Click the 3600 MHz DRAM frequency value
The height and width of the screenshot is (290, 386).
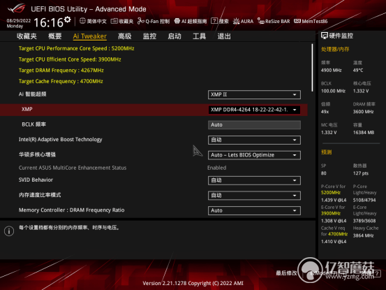click(x=363, y=112)
